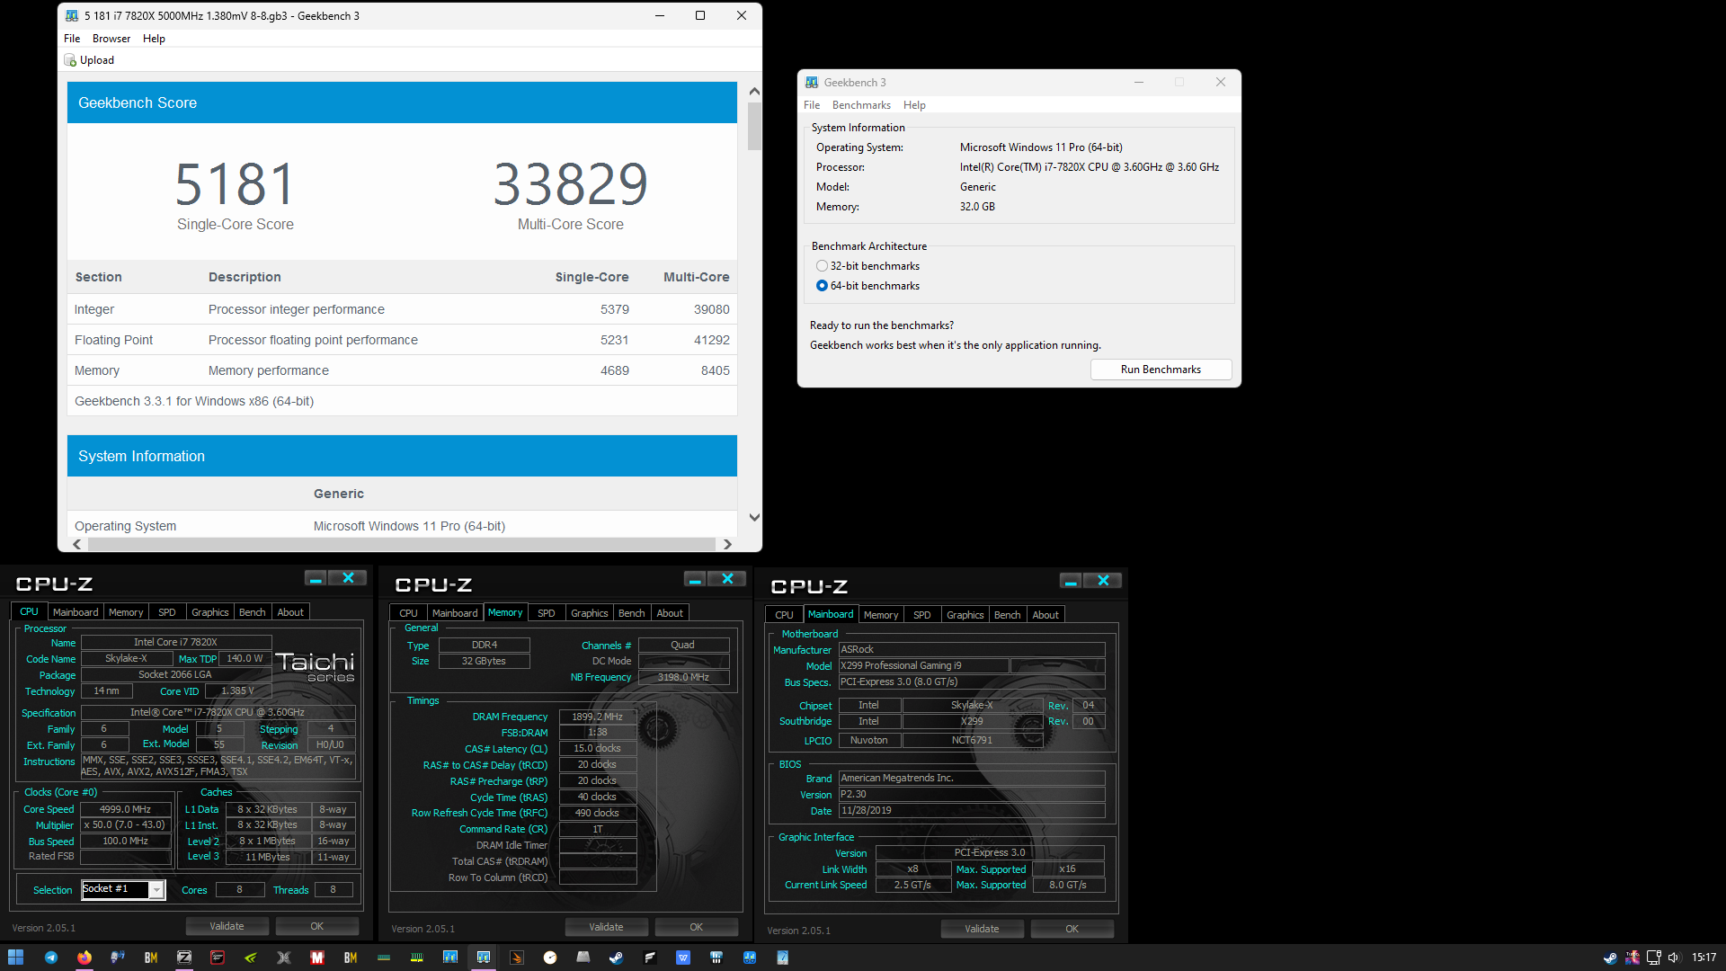Click the BIOS version field P2.30
Viewport: 1726px width, 971px height.
pyautogui.click(x=972, y=795)
